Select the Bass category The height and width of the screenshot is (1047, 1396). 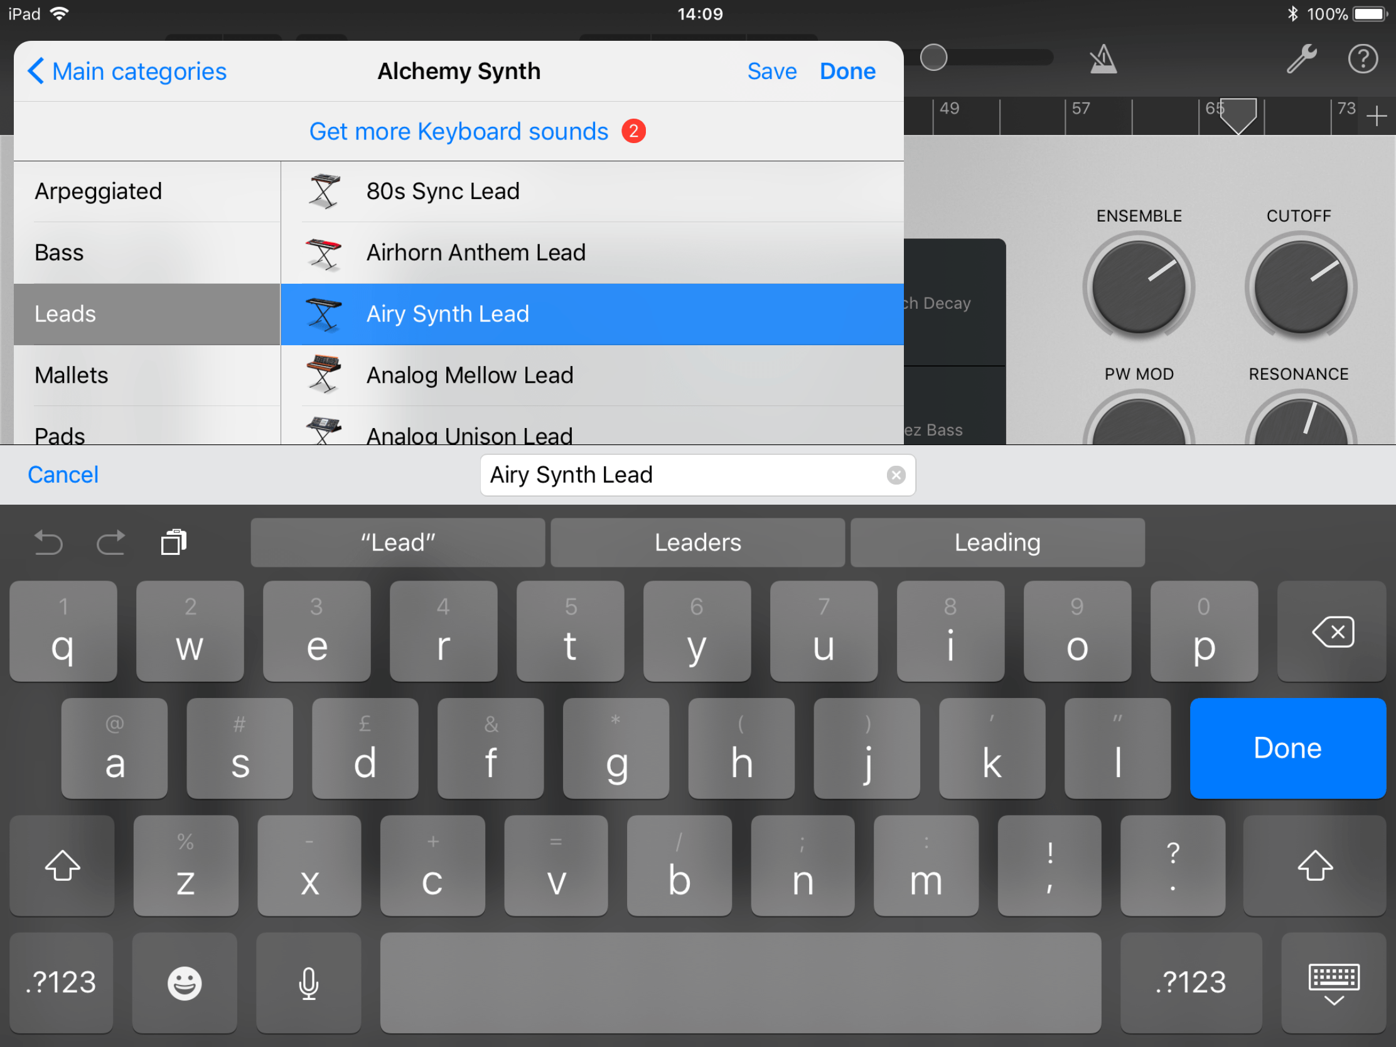click(x=59, y=252)
